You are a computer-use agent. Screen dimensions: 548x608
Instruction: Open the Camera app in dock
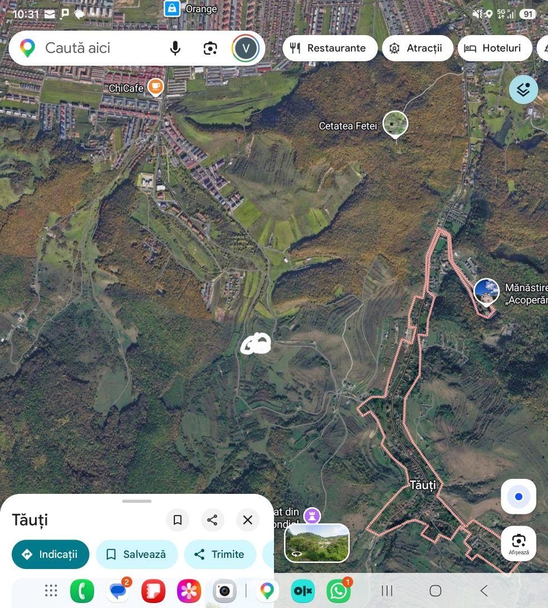[x=224, y=591]
